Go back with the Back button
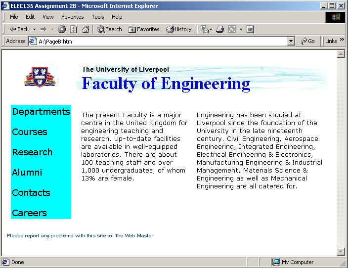The width and height of the screenshot is (348, 268). pos(19,29)
